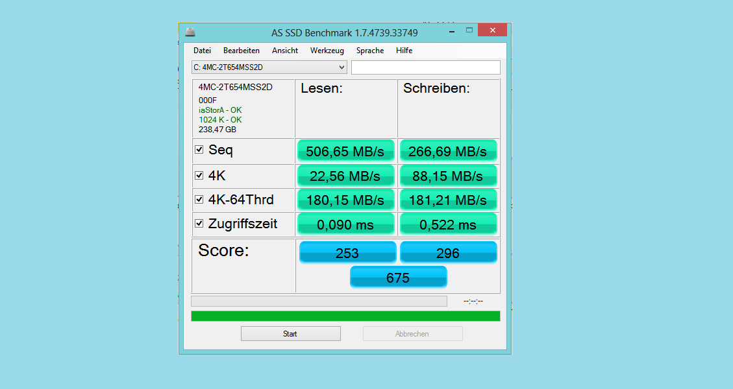Open the Werkzeug tools menu
The height and width of the screenshot is (389, 733).
pyautogui.click(x=327, y=51)
